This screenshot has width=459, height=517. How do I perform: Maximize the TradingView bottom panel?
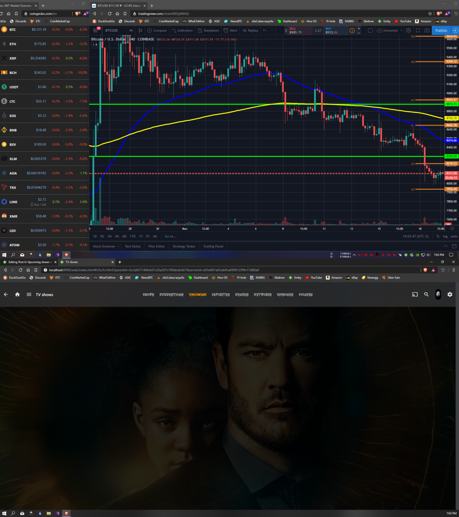pos(454,246)
